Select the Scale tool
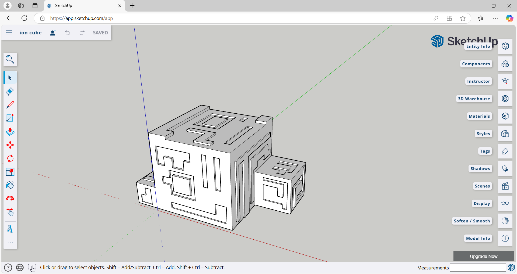517x274 pixels. [x=10, y=172]
